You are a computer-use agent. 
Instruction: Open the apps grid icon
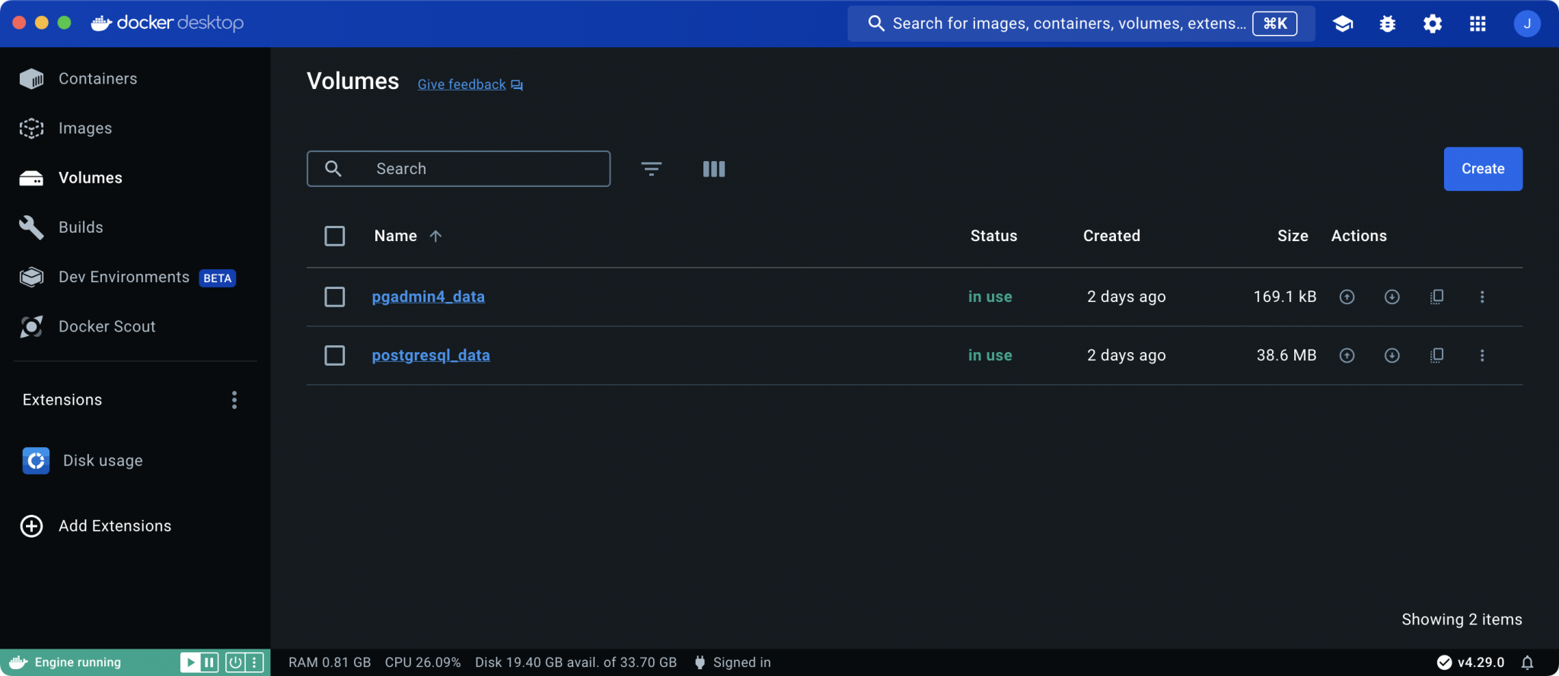click(x=1478, y=24)
